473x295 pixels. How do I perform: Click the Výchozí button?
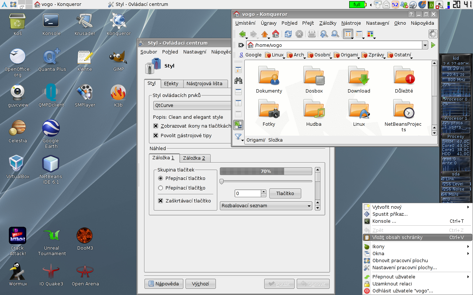click(201, 284)
